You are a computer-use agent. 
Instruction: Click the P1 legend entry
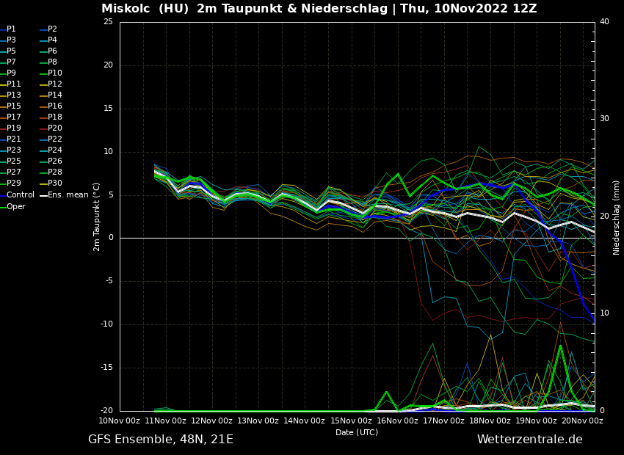point(11,29)
